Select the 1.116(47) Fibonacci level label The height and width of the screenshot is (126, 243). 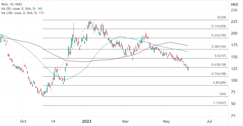[x=220, y=103]
